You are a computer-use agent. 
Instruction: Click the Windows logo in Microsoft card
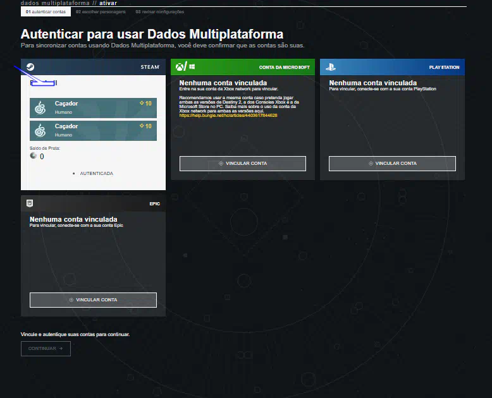pyautogui.click(x=191, y=66)
